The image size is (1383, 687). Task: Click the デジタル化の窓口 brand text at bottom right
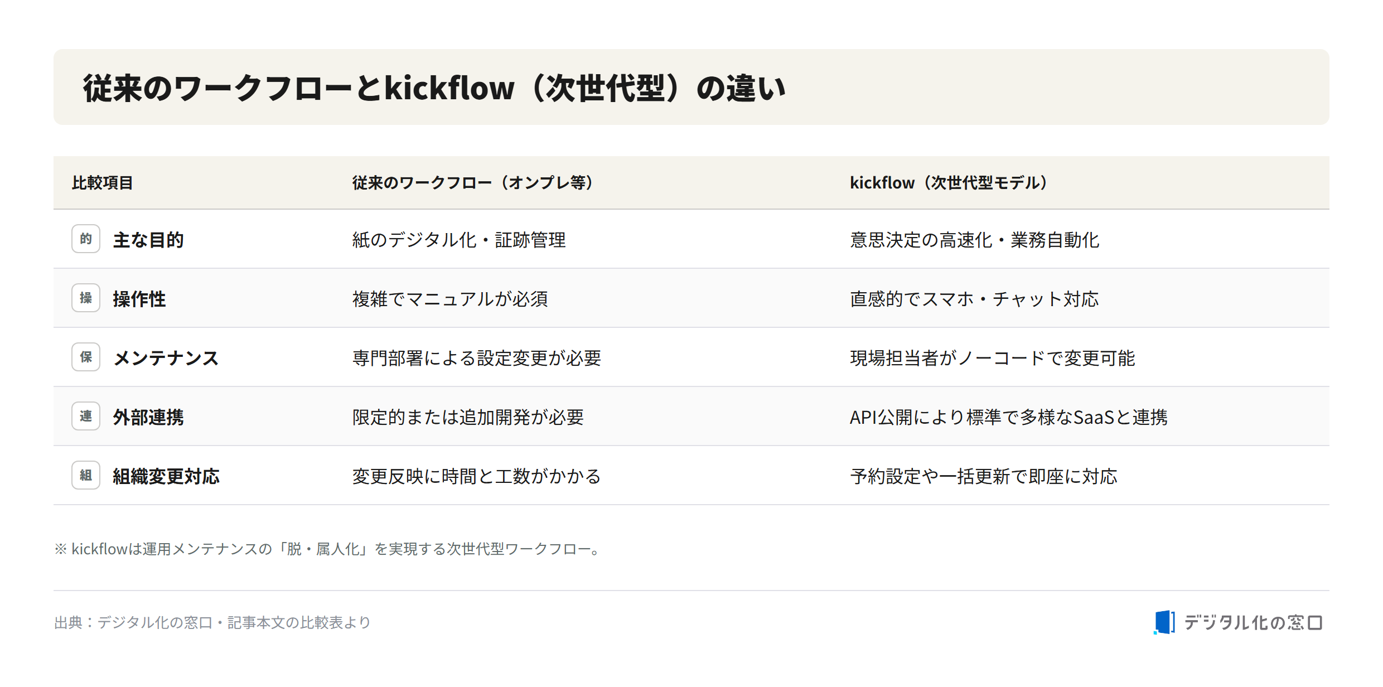[x=1253, y=622]
